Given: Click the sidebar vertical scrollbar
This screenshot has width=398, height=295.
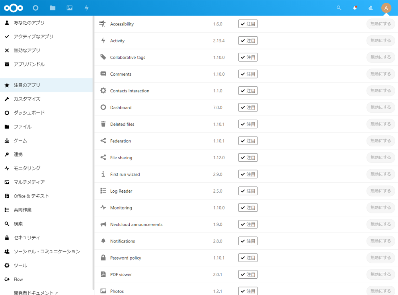Looking at the screenshot, I should pos(94,152).
